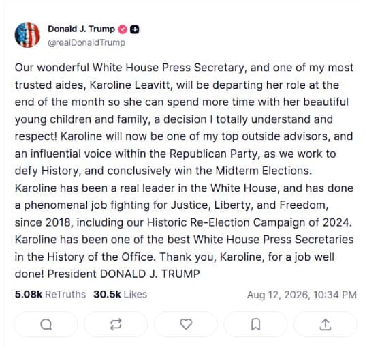Screen dimensions: 365x348
Task: Click the red verified checkmark badge
Action: pos(123,29)
